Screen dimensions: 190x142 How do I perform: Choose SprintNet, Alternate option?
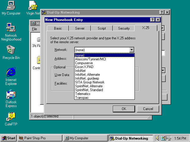[104, 86]
